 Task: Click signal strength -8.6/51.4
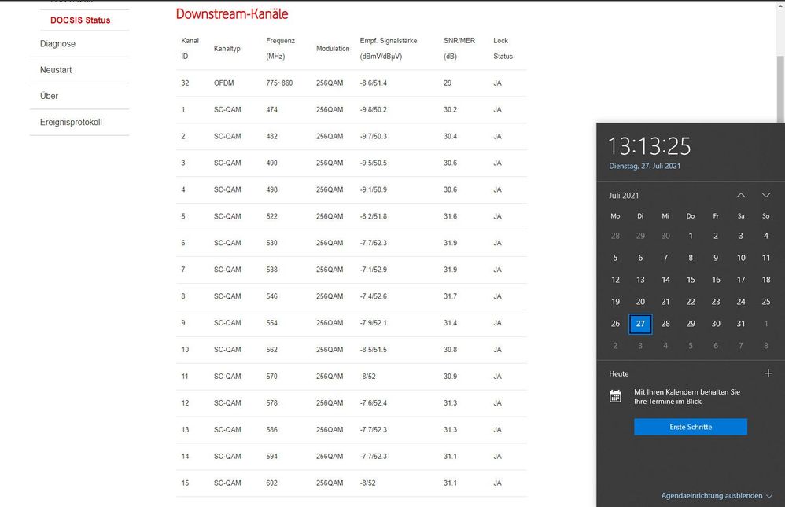click(373, 83)
